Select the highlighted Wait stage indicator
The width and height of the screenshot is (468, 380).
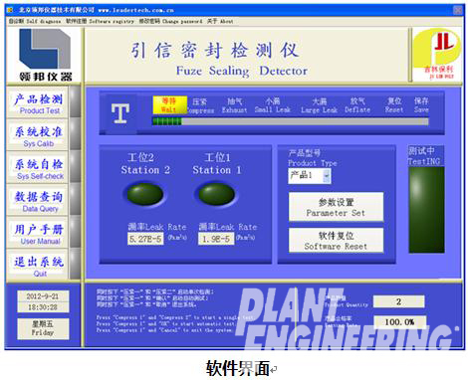pyautogui.click(x=169, y=105)
